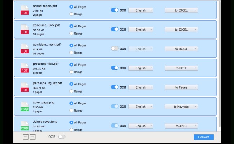Enable OCR for confident...ment.pdf
This screenshot has height=144, width=234.
pos(114,49)
